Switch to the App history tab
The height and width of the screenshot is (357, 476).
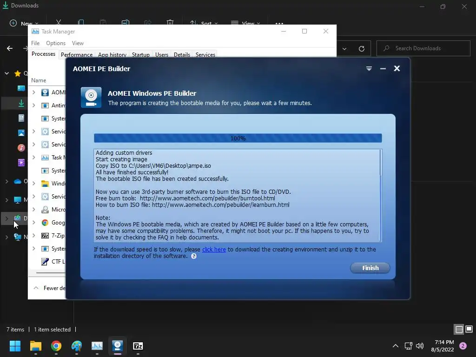112,55
